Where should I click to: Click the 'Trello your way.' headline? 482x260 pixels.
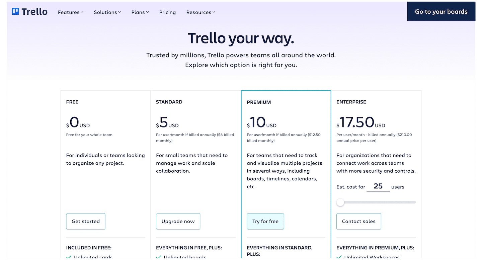(241, 38)
